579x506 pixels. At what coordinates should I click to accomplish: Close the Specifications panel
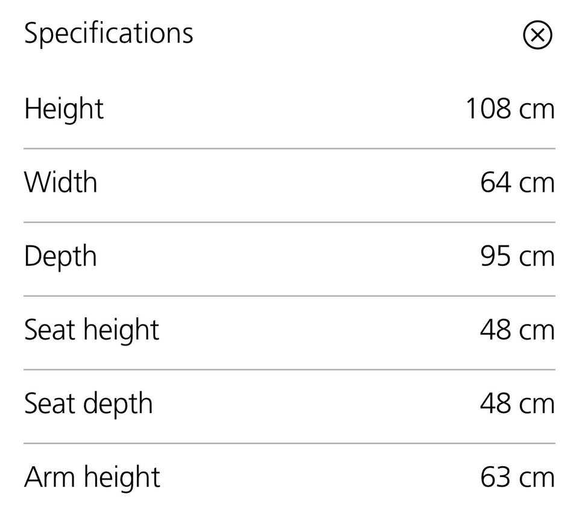click(x=537, y=35)
